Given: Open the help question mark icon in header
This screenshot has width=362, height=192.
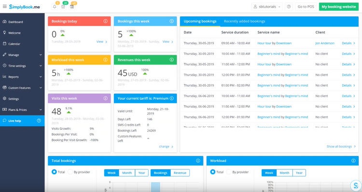Looking at the screenshot, I should click(289, 7).
